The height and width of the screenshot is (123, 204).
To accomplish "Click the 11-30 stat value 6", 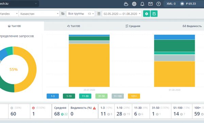I will pos(136,114).
